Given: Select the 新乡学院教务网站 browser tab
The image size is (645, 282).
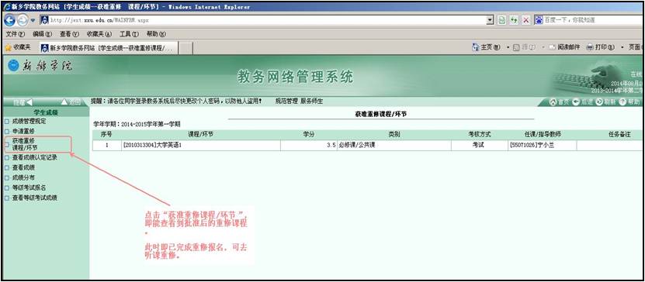Looking at the screenshot, I should click(109, 48).
